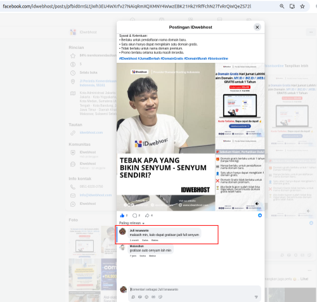Click Tampilkan lebih in background post

coord(296,66)
